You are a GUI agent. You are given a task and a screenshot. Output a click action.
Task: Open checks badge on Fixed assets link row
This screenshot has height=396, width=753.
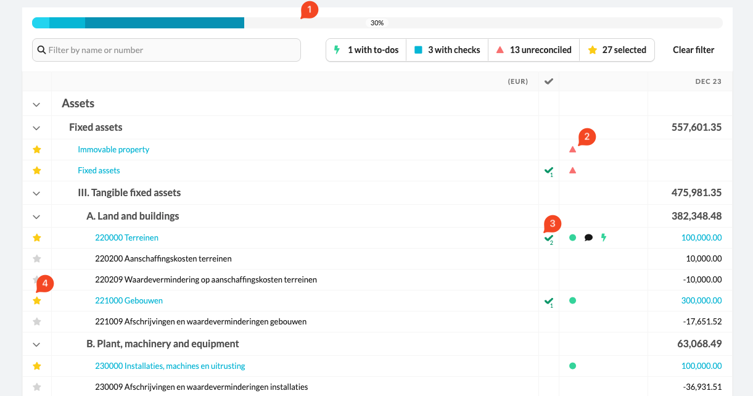(548, 171)
